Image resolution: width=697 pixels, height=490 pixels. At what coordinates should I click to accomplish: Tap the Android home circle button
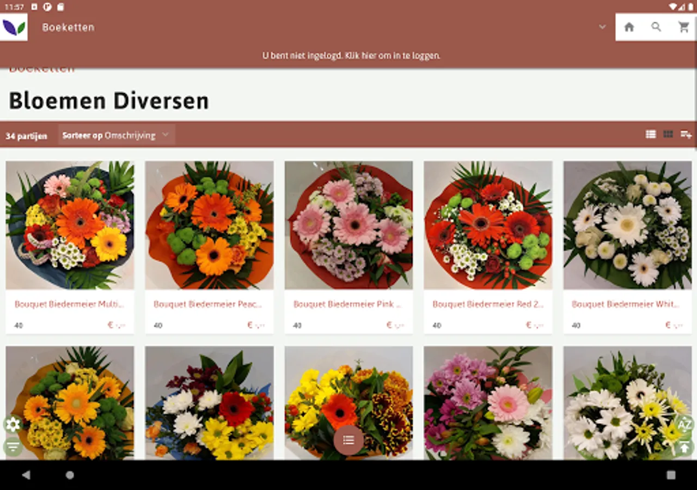(70, 475)
